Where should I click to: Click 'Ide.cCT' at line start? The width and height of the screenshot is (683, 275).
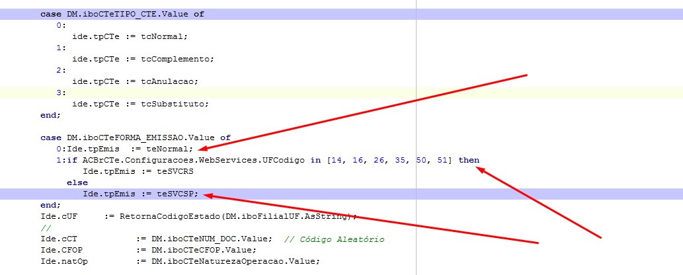59,239
